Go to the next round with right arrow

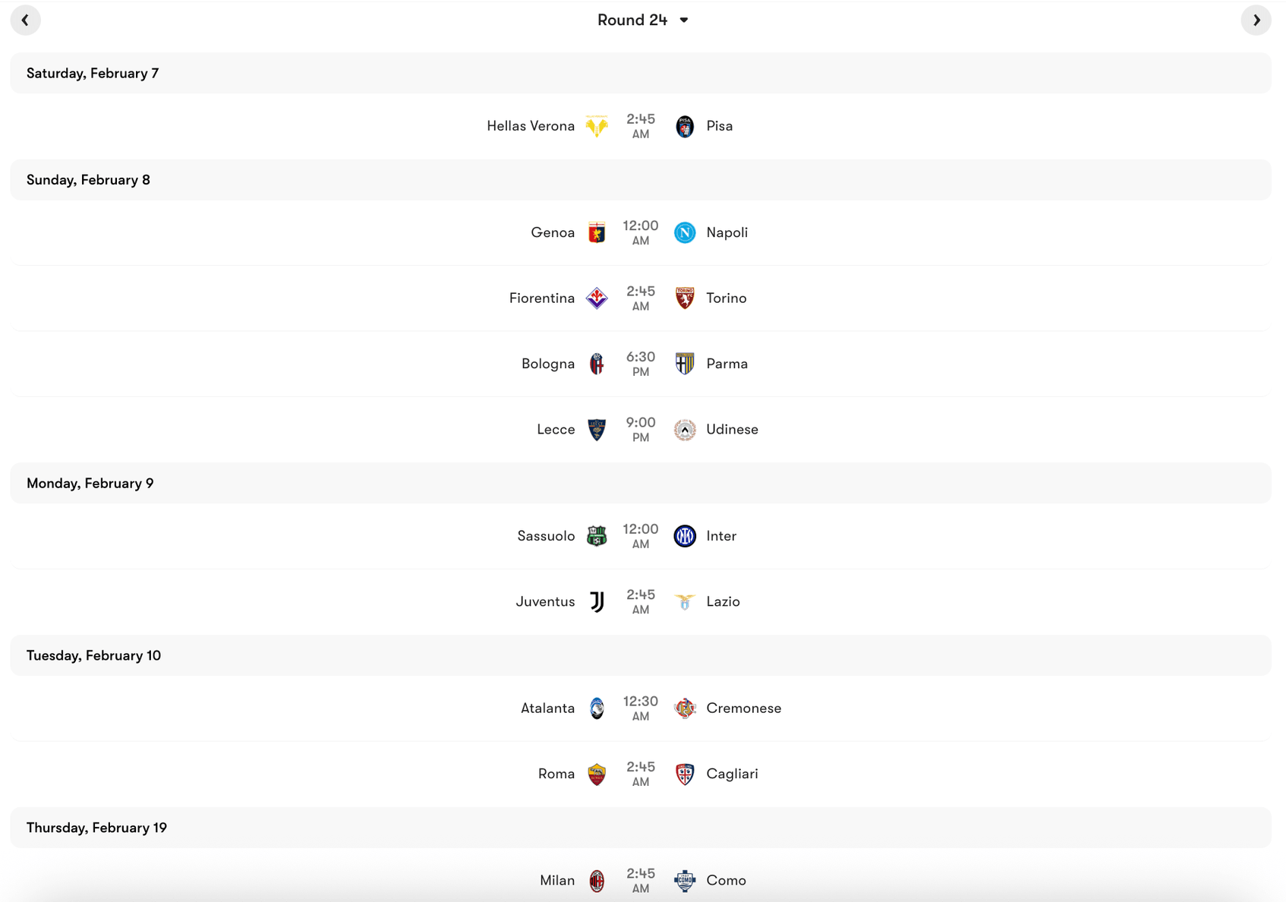click(x=1257, y=20)
